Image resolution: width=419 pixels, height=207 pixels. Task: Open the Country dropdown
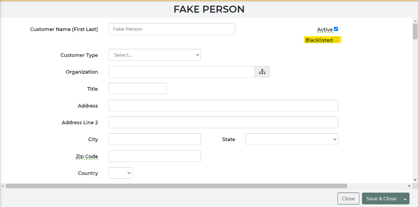click(120, 173)
